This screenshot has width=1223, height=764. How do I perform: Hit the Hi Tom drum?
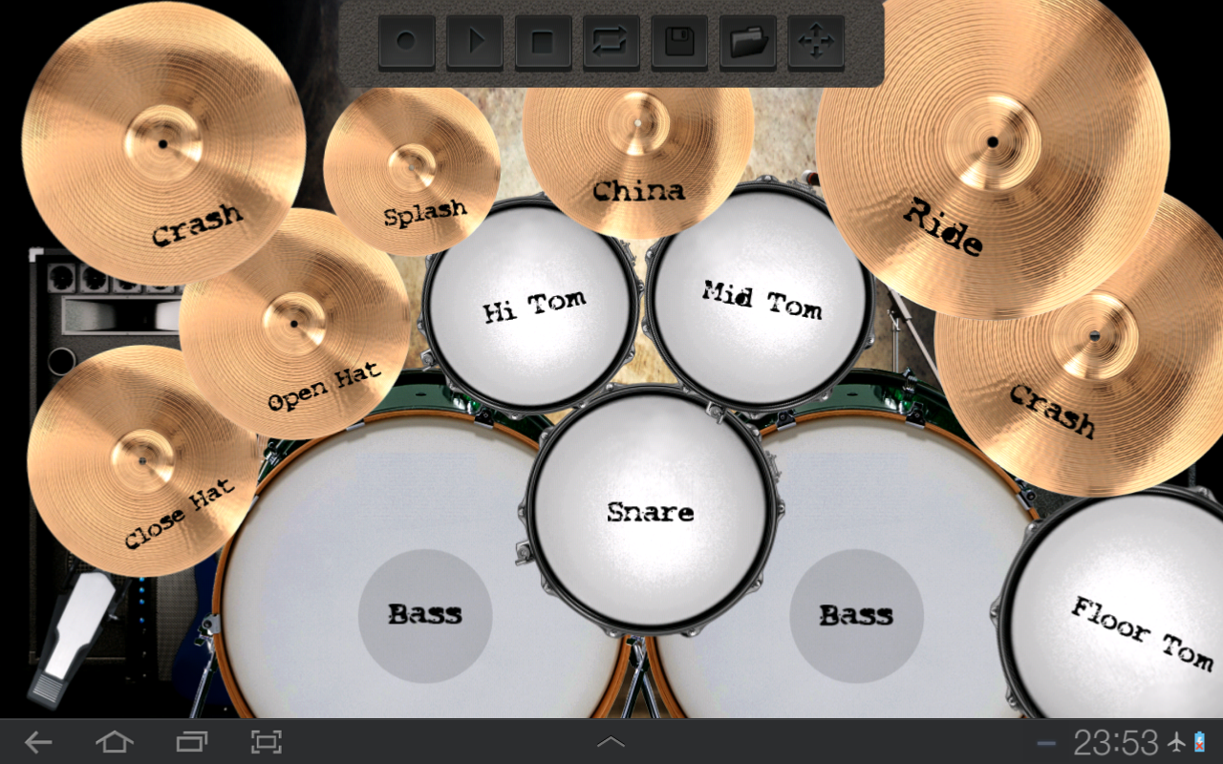click(x=531, y=306)
